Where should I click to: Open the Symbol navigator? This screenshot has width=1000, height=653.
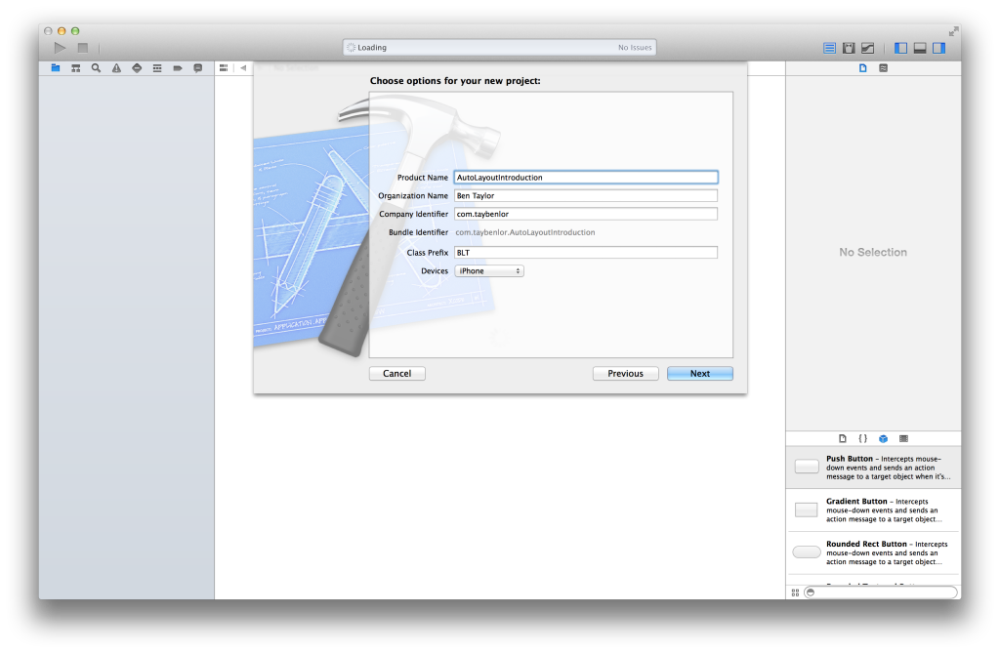click(76, 67)
